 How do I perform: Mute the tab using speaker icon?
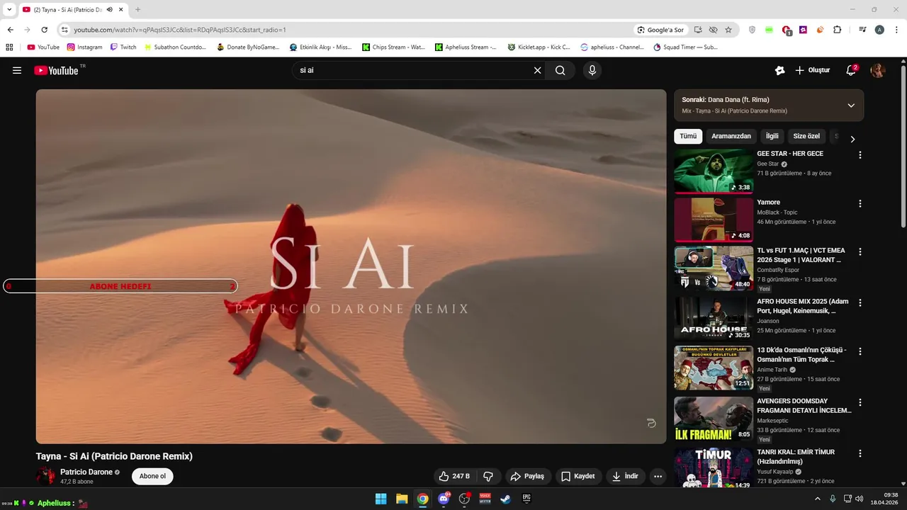click(x=110, y=10)
